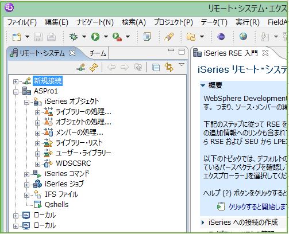The image size is (289, 234).
Task: Maximize the リモート・システム view panel
Action: click(x=182, y=52)
